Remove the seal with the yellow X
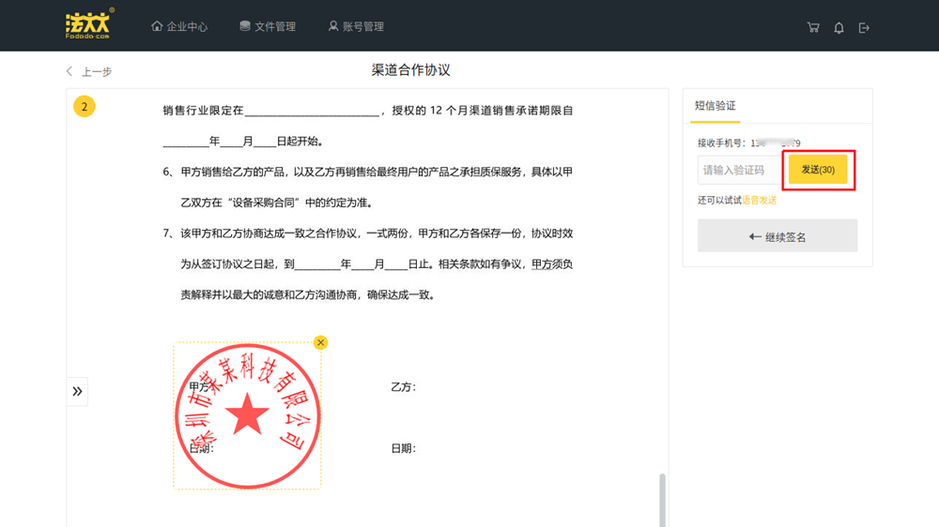 coord(320,342)
